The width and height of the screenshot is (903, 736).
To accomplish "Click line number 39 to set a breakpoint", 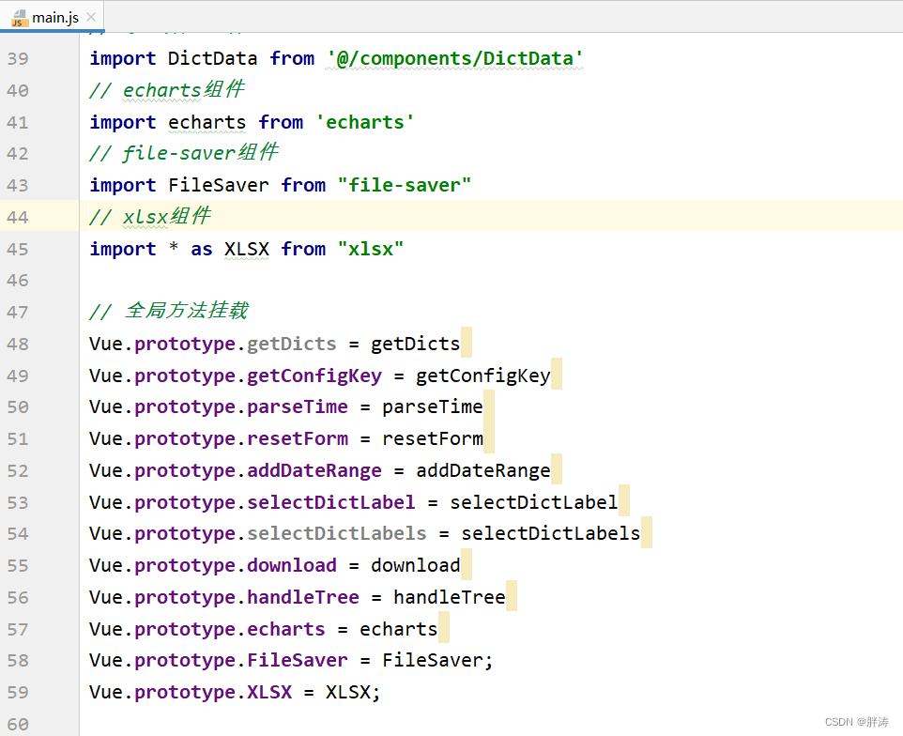I will (18, 58).
